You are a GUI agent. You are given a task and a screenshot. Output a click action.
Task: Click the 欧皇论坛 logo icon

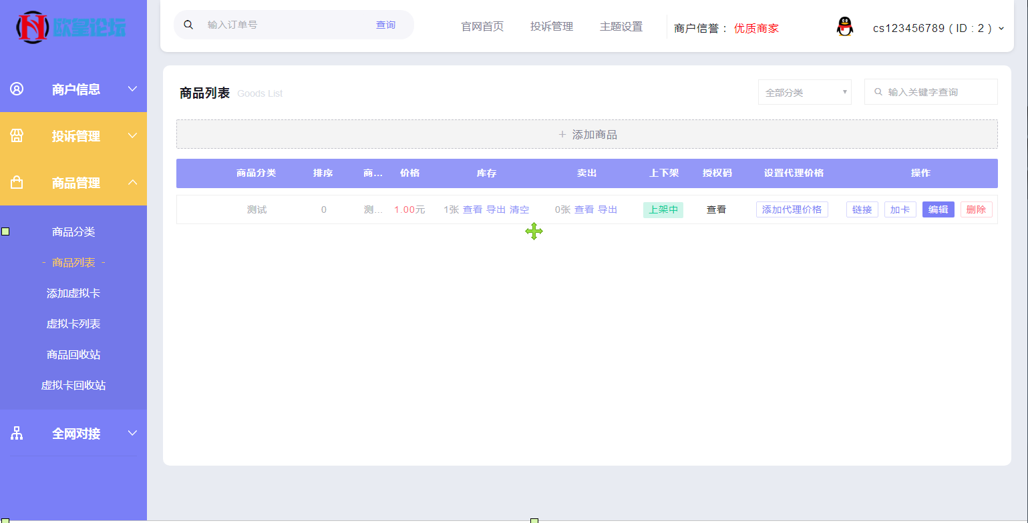pos(32,27)
